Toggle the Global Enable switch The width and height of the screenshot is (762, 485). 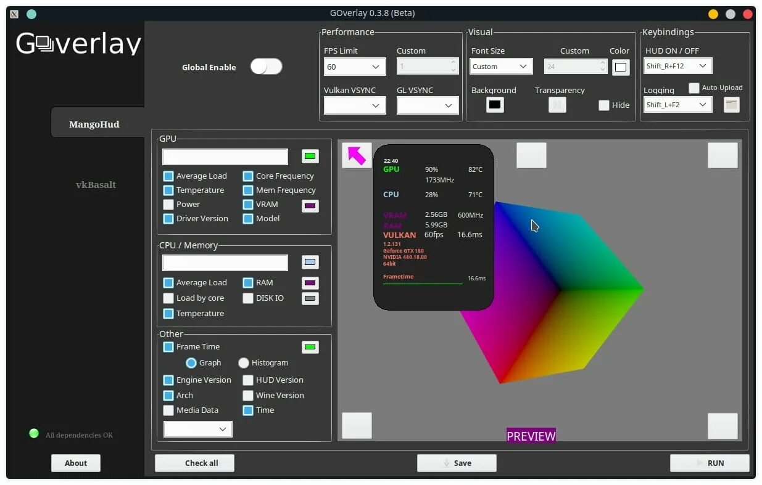coord(266,67)
